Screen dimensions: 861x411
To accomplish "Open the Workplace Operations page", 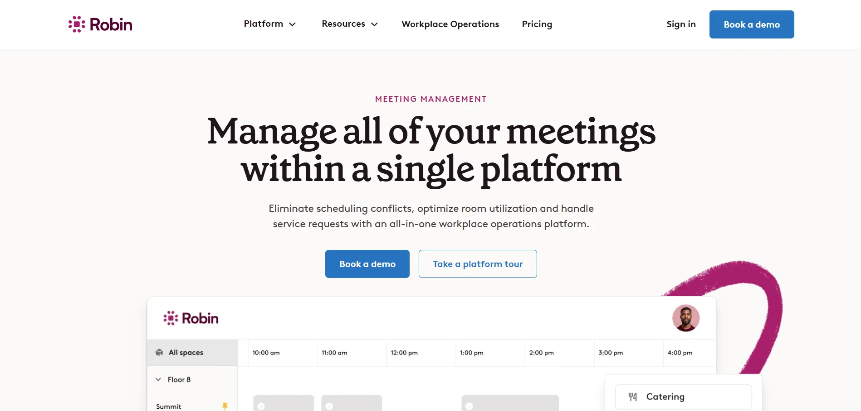I will coord(450,24).
